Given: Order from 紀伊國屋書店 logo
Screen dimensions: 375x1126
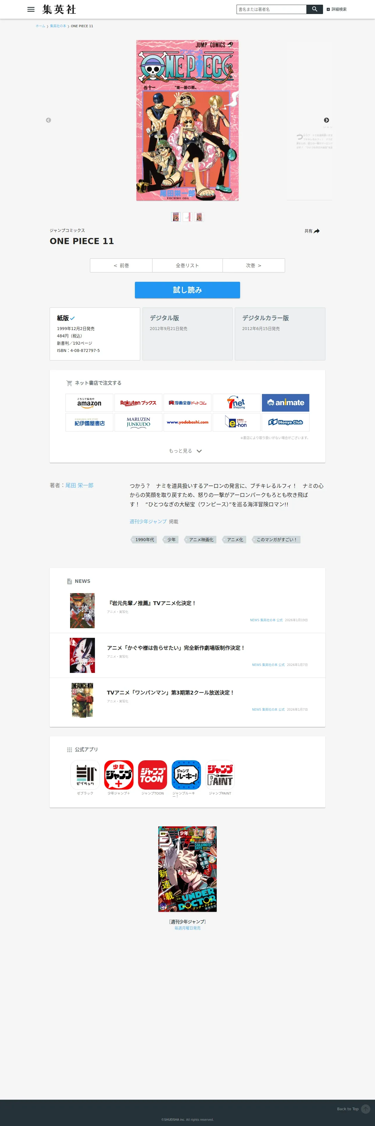Looking at the screenshot, I should 89,422.
